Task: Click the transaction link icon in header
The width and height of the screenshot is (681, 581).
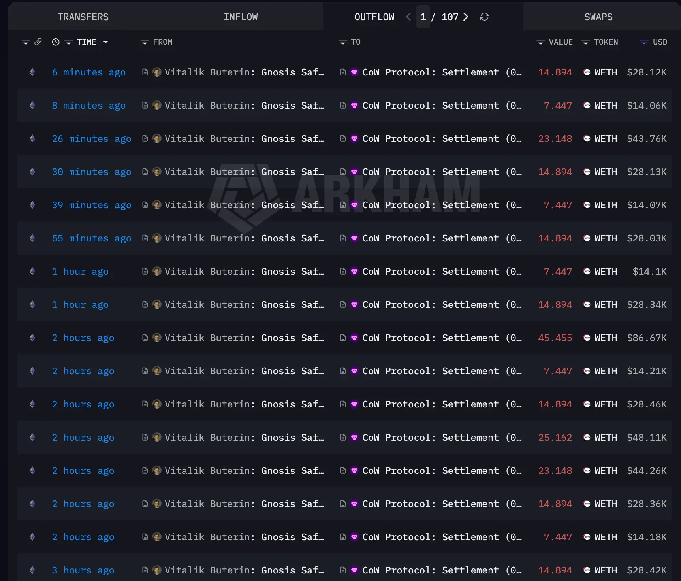Action: (x=38, y=42)
